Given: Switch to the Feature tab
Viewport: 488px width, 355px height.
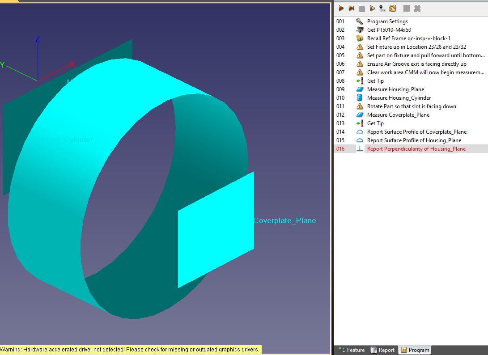Looking at the screenshot, I should (x=352, y=350).
